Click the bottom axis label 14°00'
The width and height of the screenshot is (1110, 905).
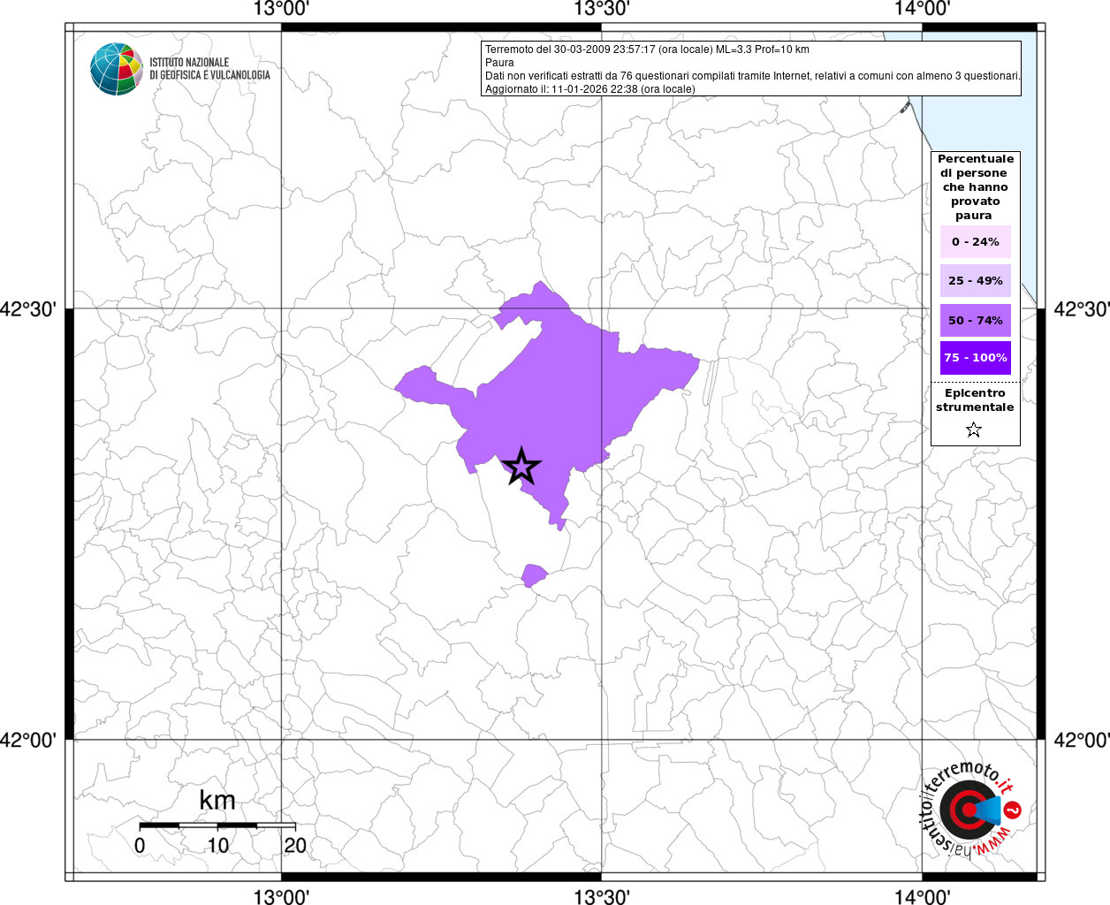point(922,896)
